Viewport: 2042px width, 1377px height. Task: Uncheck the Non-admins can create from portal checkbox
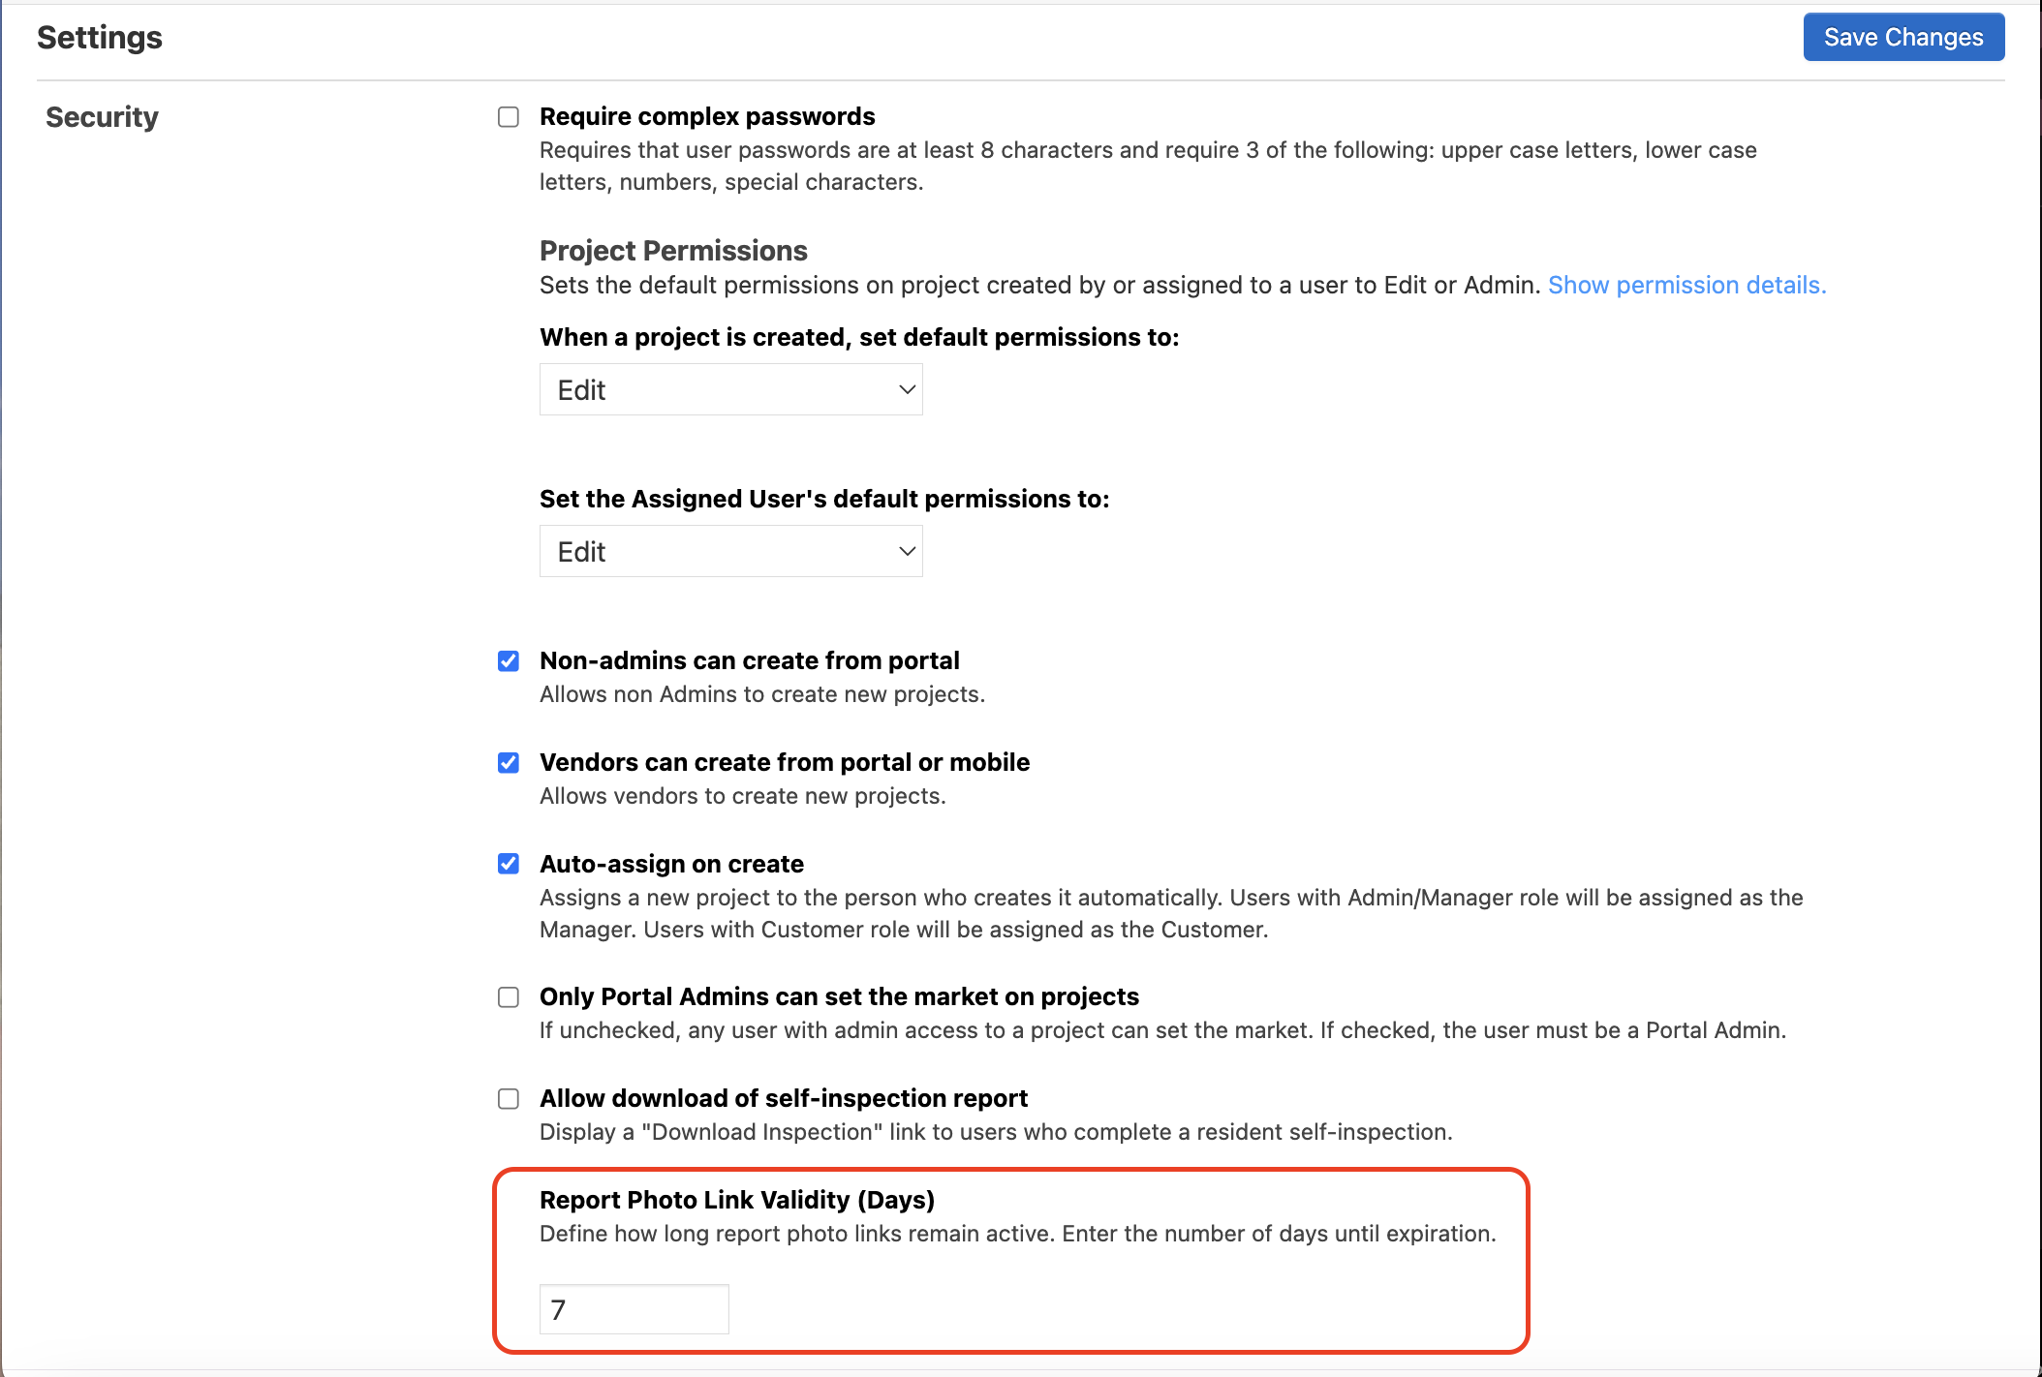(509, 661)
